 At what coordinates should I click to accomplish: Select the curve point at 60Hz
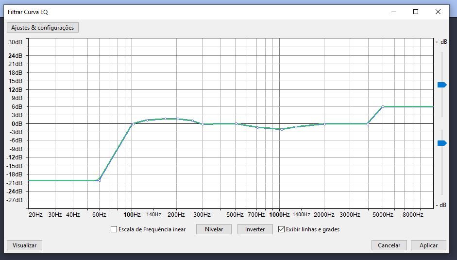100,180
